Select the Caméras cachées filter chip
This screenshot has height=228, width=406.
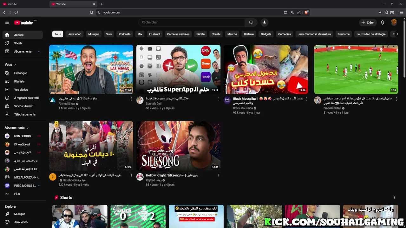(x=178, y=34)
